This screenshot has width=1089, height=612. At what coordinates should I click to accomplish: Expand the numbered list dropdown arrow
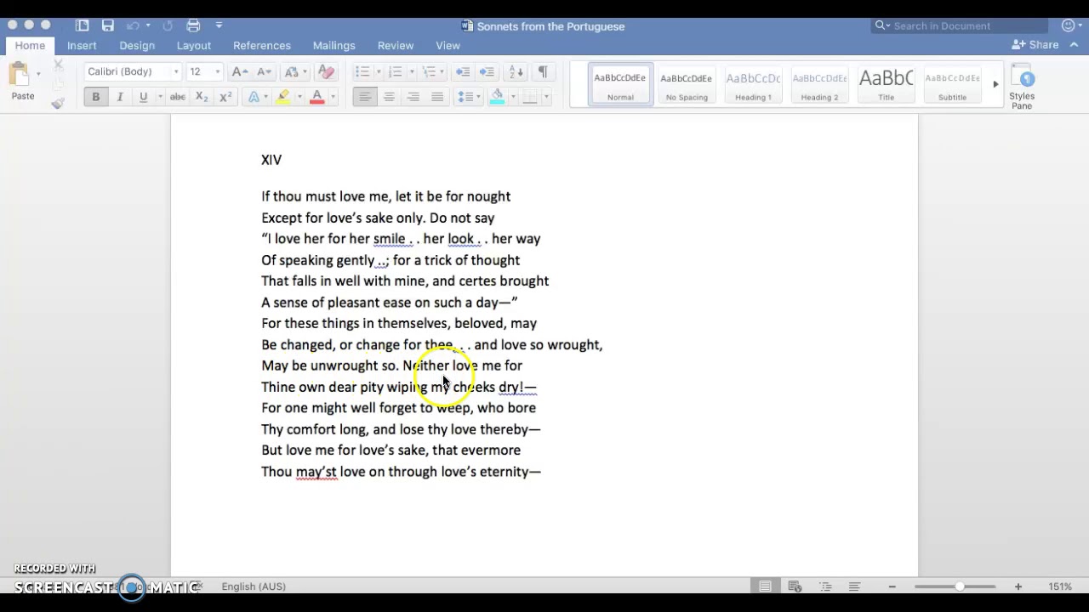pos(412,72)
